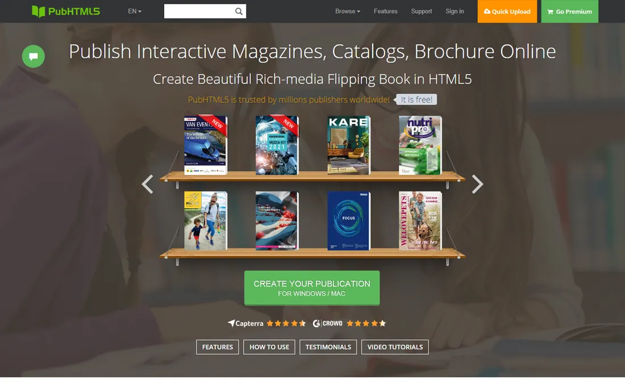Image resolution: width=625 pixels, height=391 pixels.
Task: Click the Quick Upload button
Action: coord(507,11)
